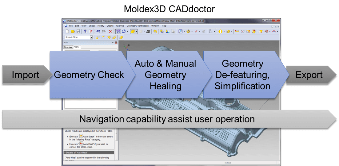Open the File menu
Image resolution: width=339 pixels, height=166 pixels.
point(71,26)
